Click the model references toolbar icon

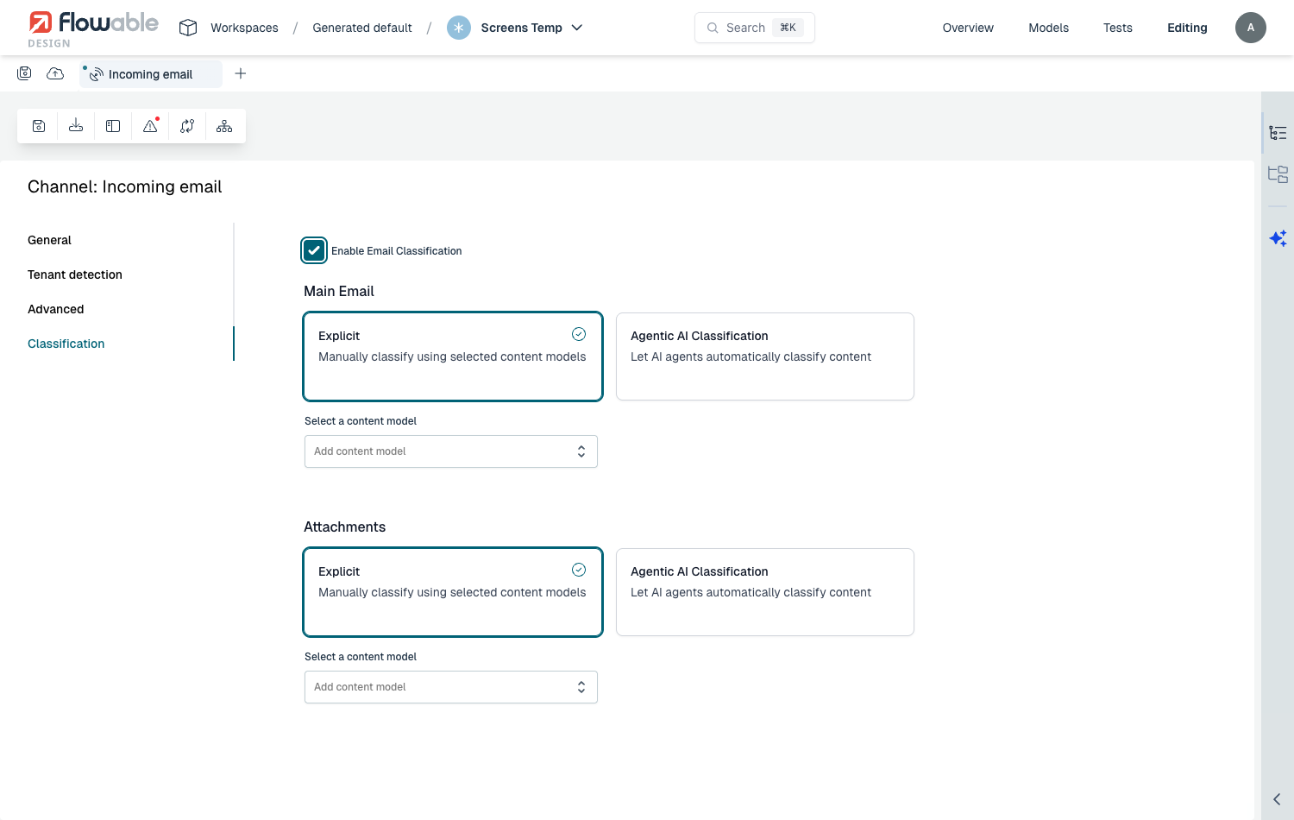click(187, 126)
